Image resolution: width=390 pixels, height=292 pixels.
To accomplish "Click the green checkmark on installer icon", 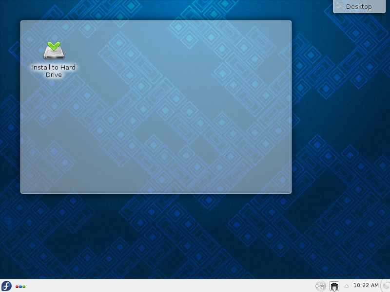I will [x=54, y=46].
